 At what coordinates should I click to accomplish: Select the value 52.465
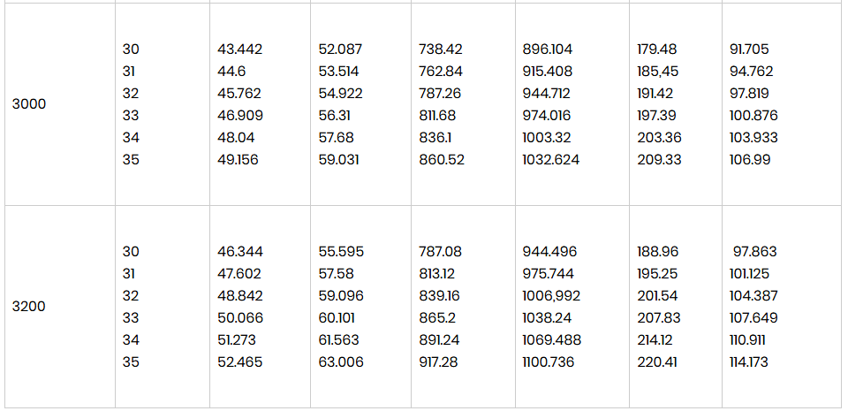point(239,362)
